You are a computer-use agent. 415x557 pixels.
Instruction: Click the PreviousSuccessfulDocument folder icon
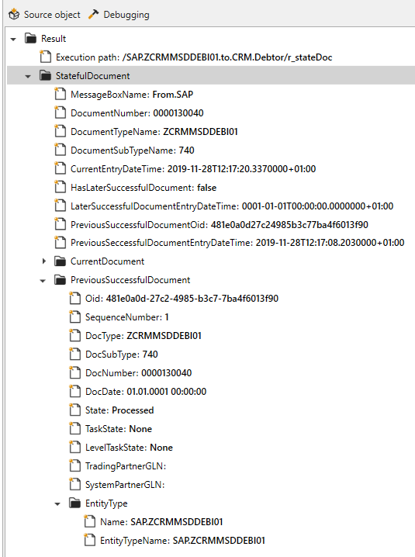tap(60, 280)
